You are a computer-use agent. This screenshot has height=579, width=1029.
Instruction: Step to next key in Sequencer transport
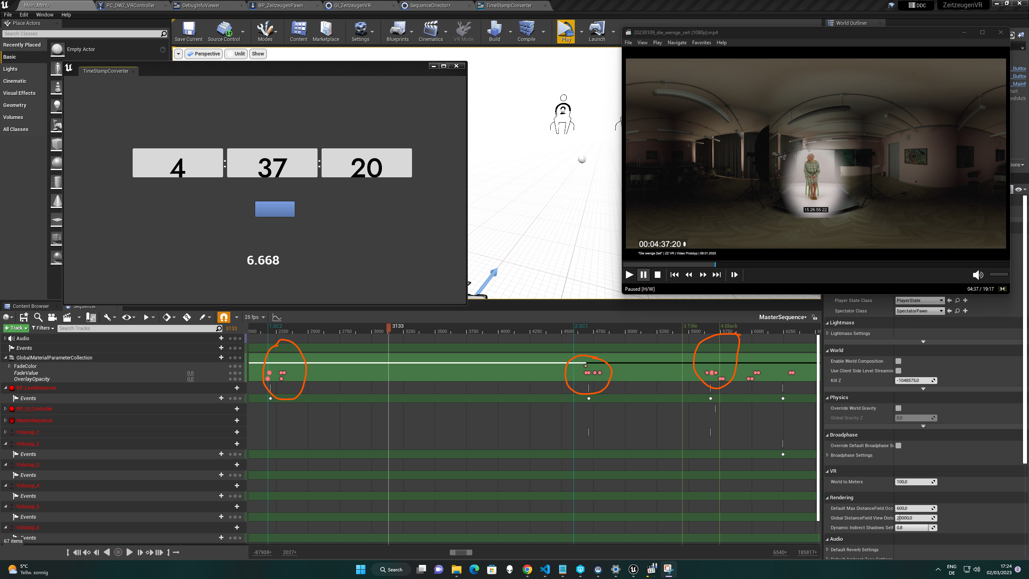(x=149, y=552)
